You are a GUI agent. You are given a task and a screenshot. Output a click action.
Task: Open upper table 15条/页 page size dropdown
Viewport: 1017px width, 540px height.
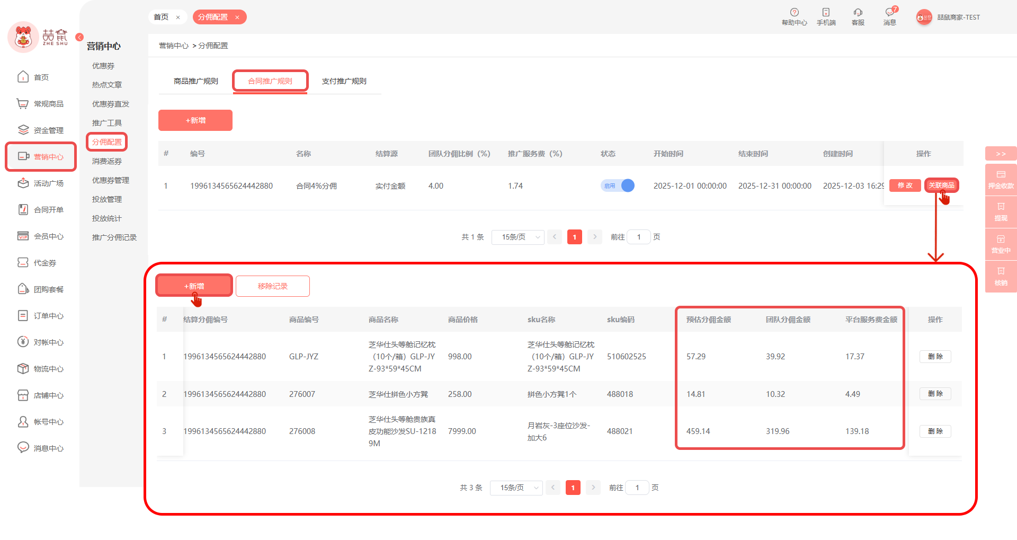point(518,237)
